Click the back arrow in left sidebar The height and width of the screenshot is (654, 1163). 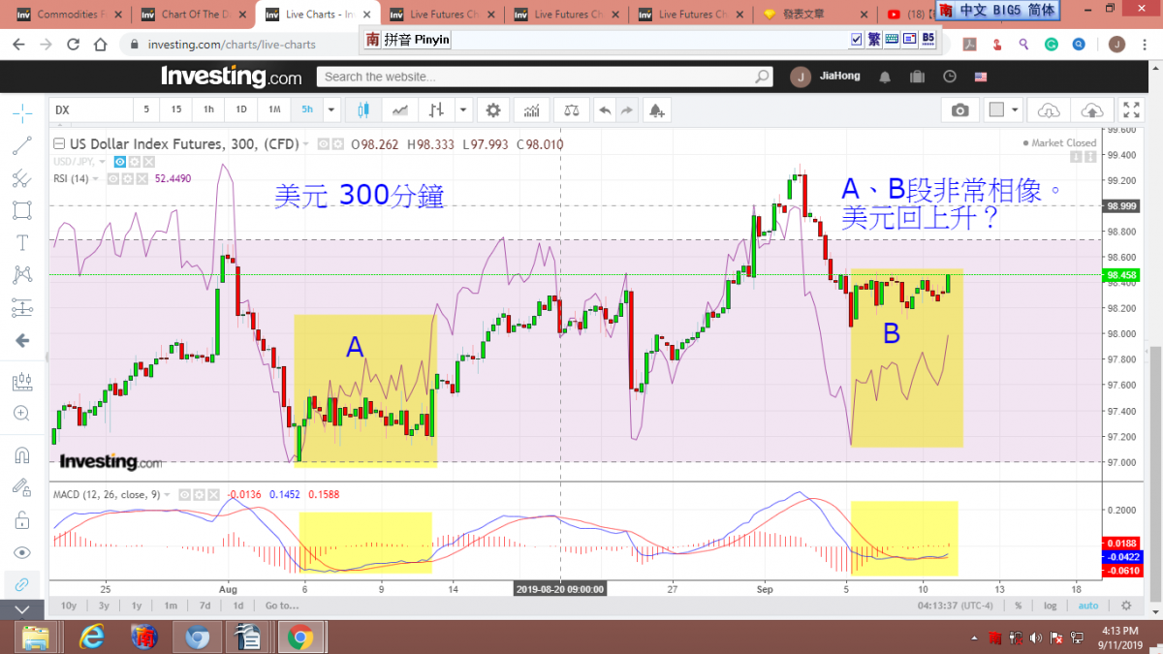pyautogui.click(x=22, y=340)
